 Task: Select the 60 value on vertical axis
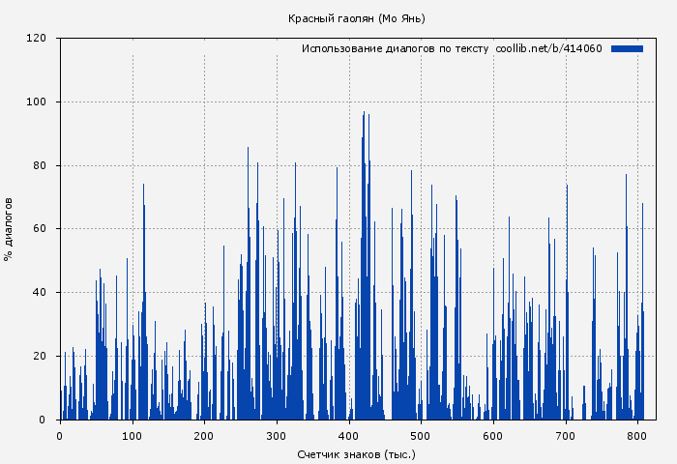click(x=40, y=229)
